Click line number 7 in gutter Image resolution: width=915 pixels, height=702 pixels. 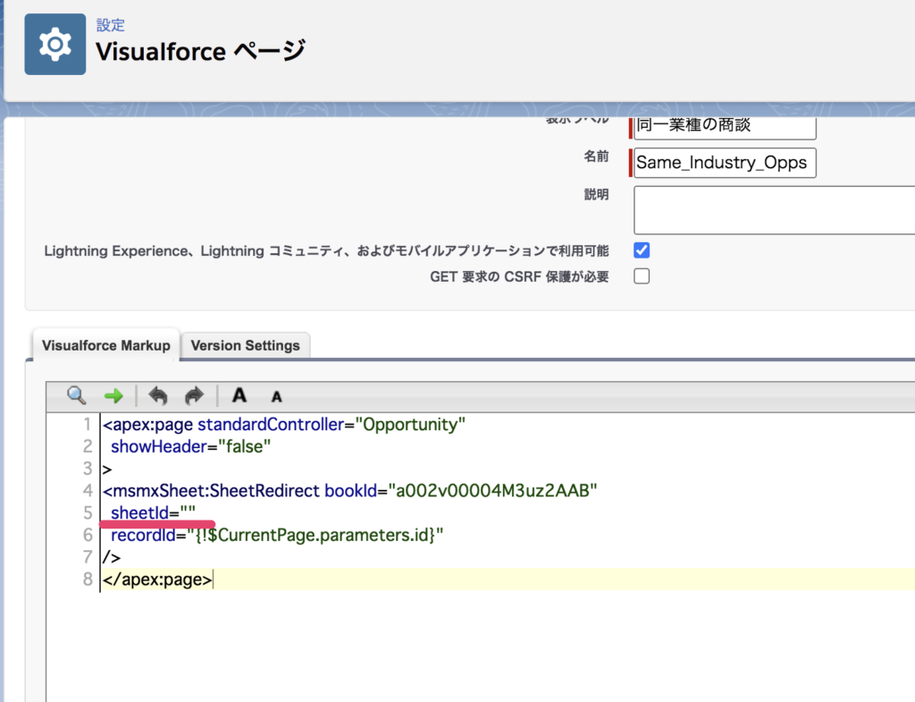coord(88,557)
